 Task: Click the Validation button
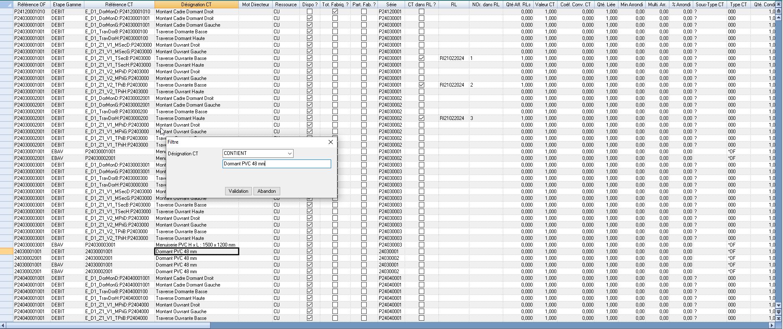tap(238, 191)
